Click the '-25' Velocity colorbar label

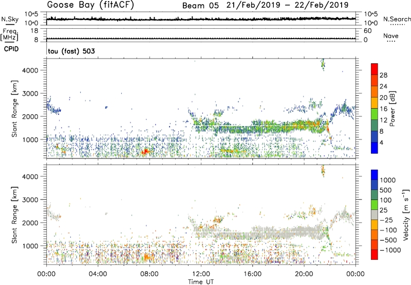click(x=386, y=220)
